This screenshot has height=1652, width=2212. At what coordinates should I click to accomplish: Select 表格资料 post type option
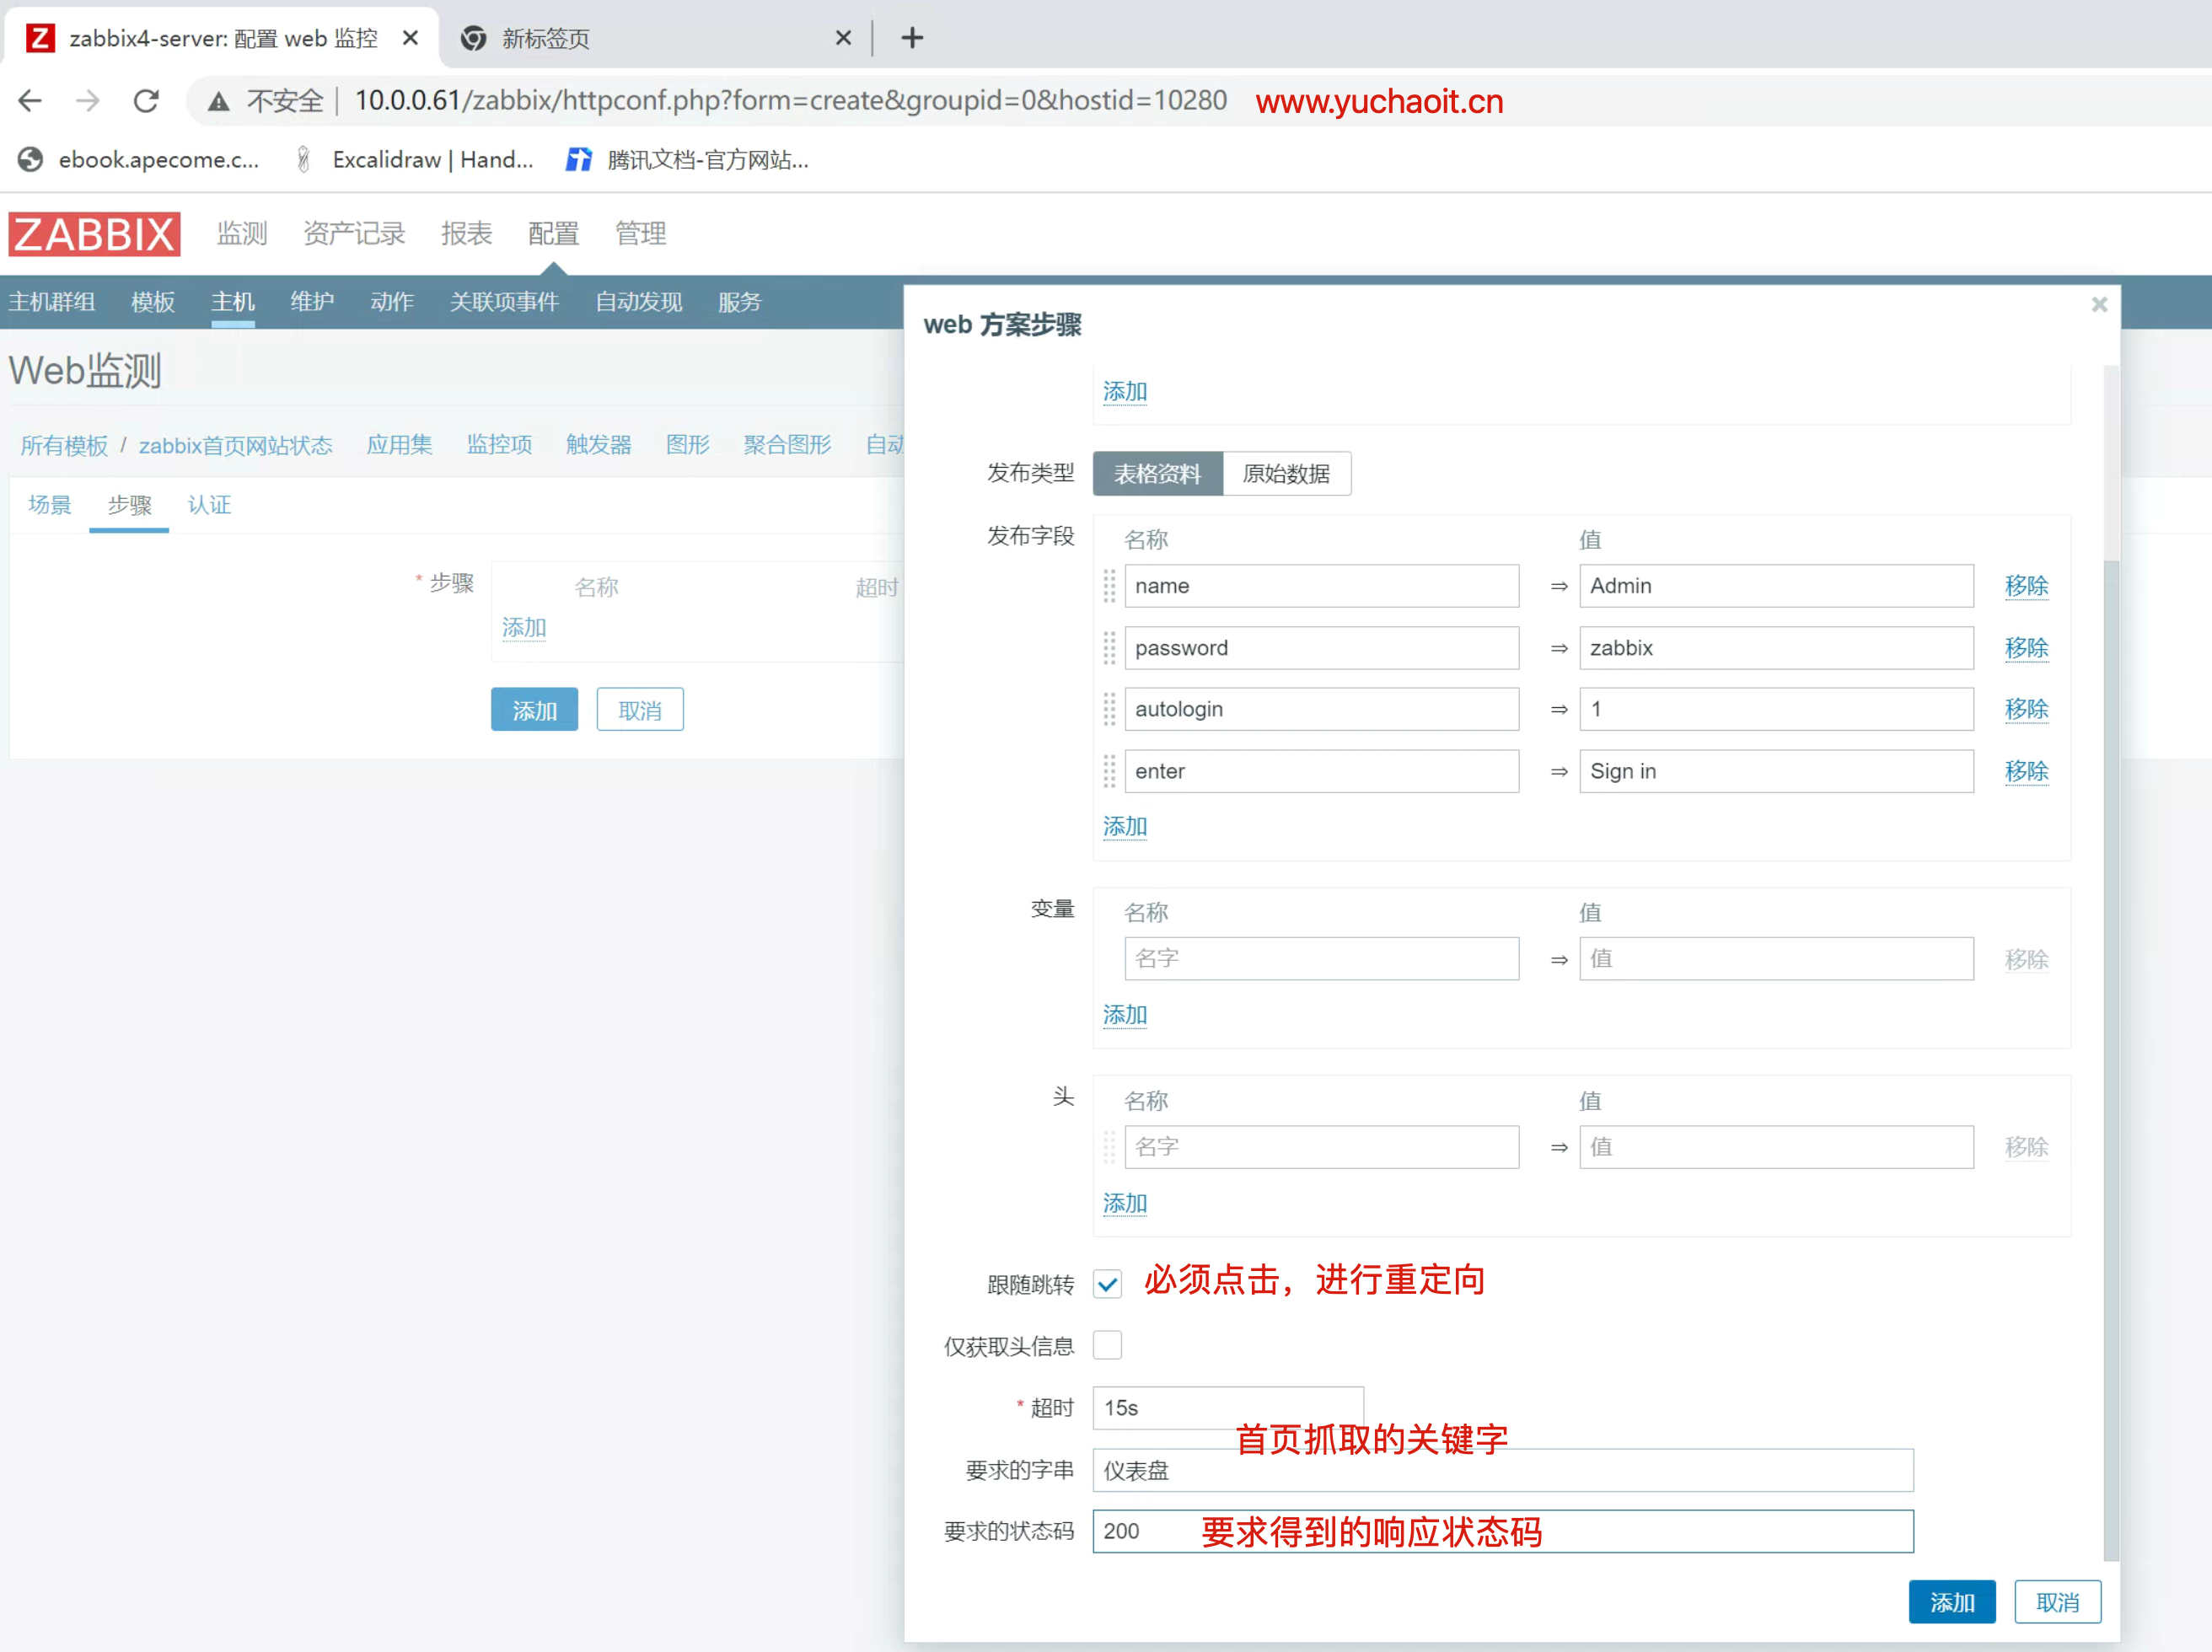1157,474
